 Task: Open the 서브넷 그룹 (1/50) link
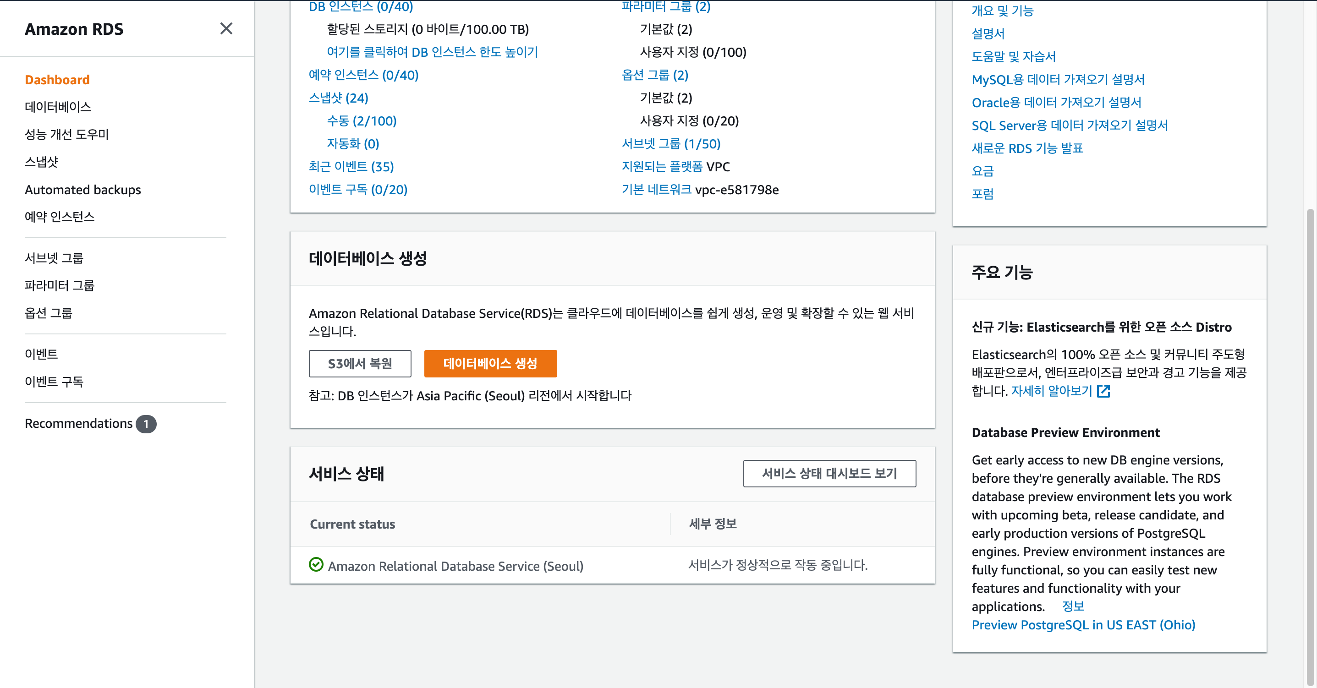pyautogui.click(x=670, y=144)
